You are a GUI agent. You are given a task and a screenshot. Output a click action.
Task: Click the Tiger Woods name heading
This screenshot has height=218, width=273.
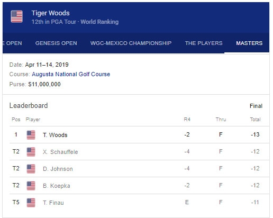[x=50, y=13]
